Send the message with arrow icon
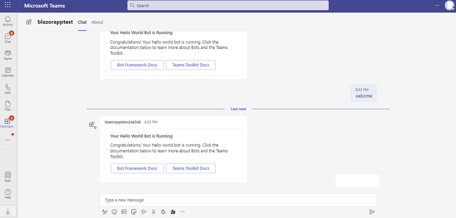 click(372, 212)
